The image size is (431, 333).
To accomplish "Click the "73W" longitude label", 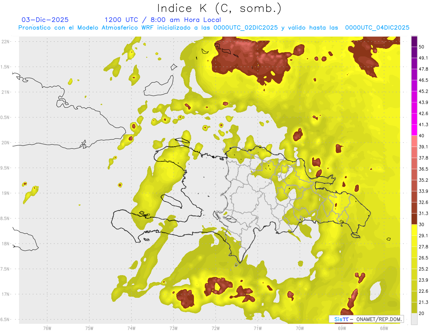I will click(173, 328).
